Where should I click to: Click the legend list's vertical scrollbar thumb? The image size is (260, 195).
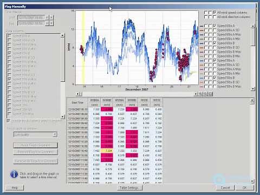click(x=253, y=37)
